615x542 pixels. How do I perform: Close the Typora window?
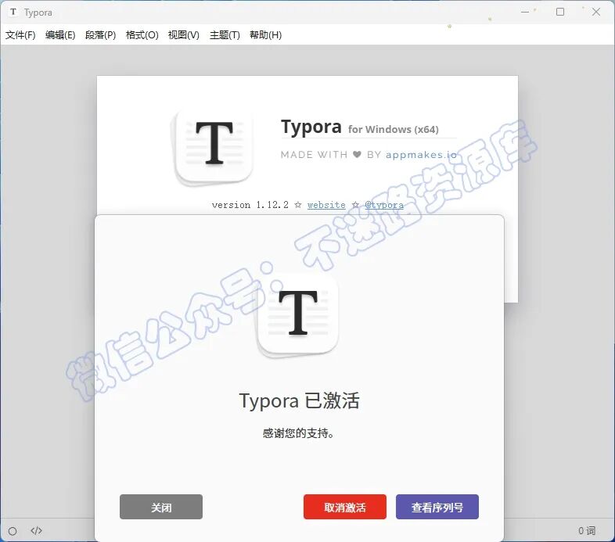(596, 12)
